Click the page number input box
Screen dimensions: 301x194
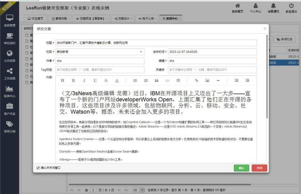coord(93,190)
